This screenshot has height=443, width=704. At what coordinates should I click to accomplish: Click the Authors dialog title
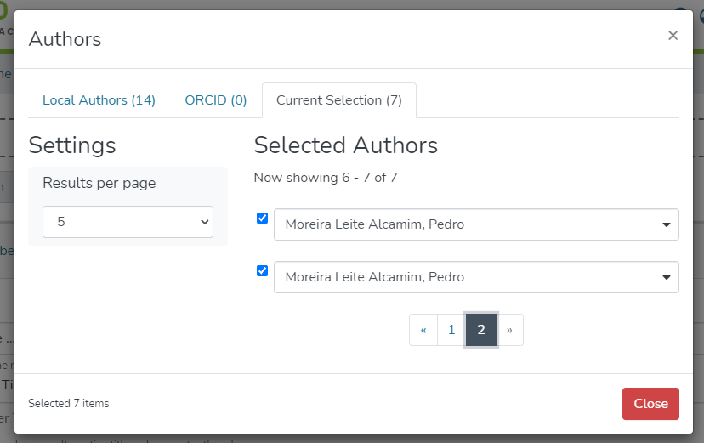point(65,39)
